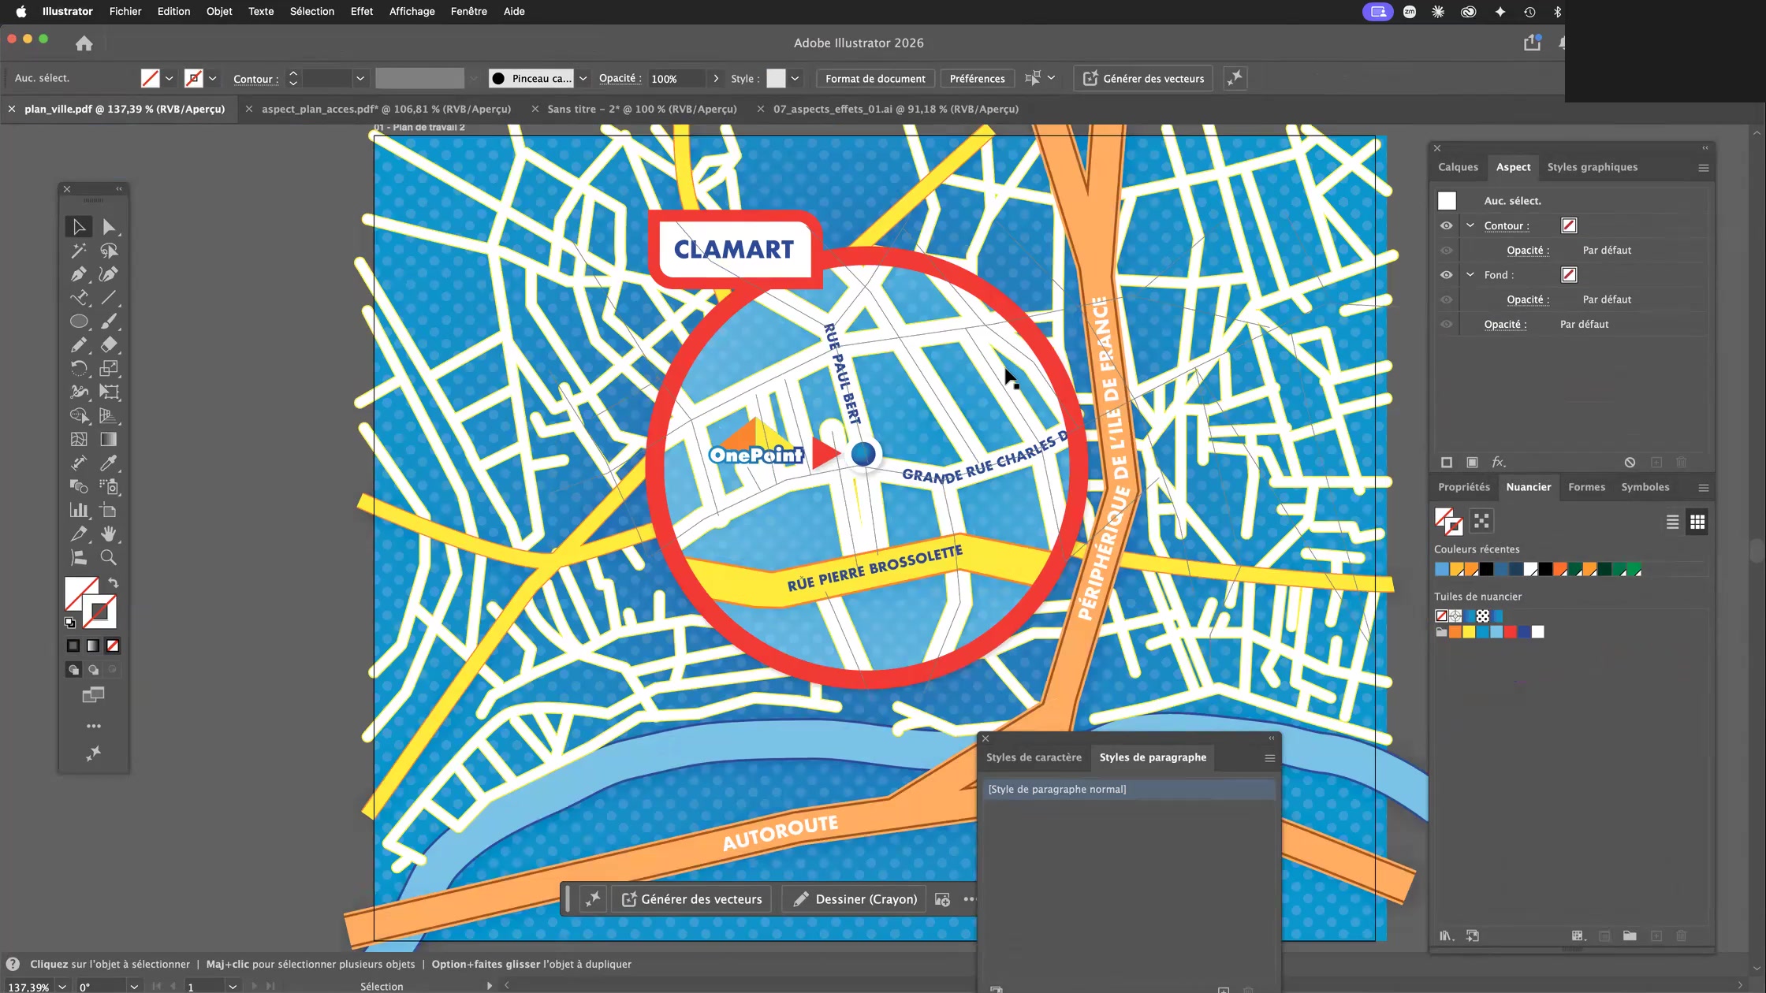Select the Line Segment tool
1766x993 pixels.
(x=109, y=298)
